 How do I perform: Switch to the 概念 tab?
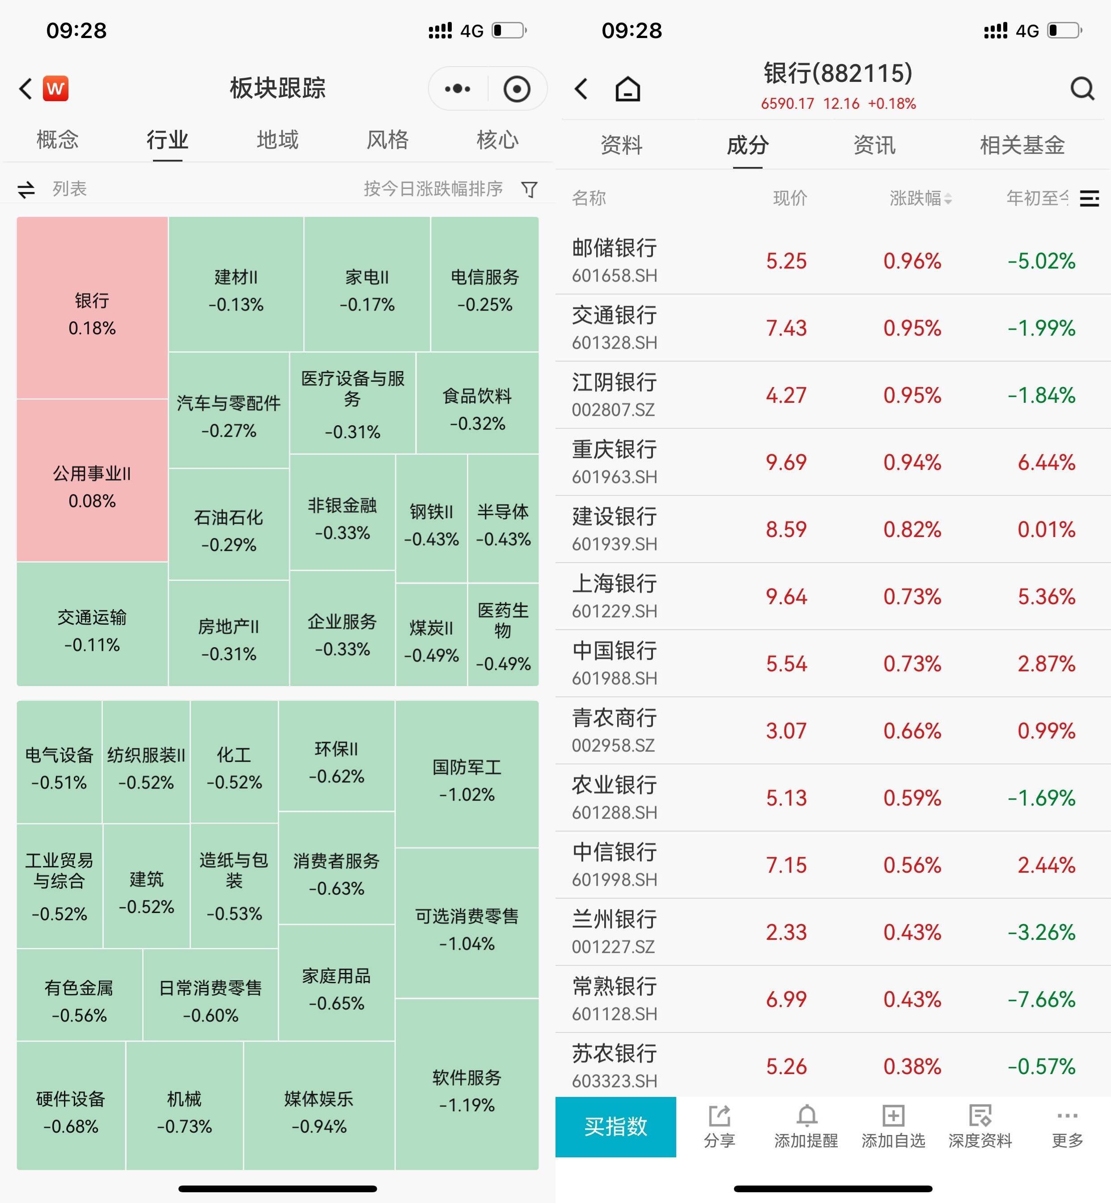pos(57,140)
